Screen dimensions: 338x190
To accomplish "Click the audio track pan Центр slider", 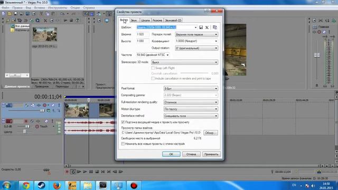I will (24, 131).
